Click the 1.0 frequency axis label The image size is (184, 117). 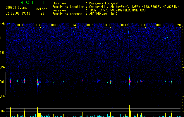point(3,53)
